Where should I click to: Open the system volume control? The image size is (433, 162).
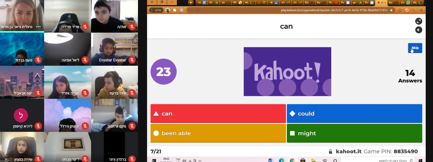click(x=184, y=161)
